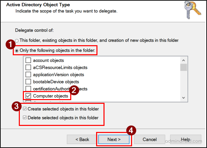Click the object list scrollbar thumb
Viewport: 207px width, 148px height.
(183, 68)
